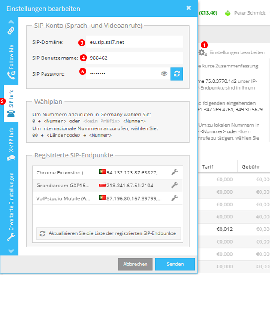Close the Einstellungen bearbeiten dialog
The image size is (270, 317).
189,8
